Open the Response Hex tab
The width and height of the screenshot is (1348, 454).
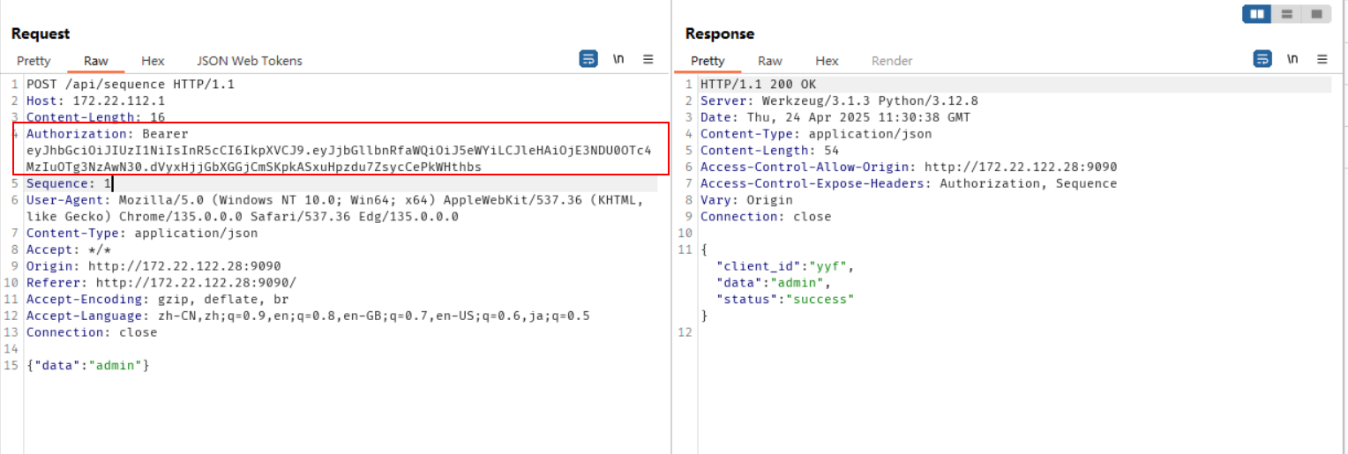tap(827, 61)
